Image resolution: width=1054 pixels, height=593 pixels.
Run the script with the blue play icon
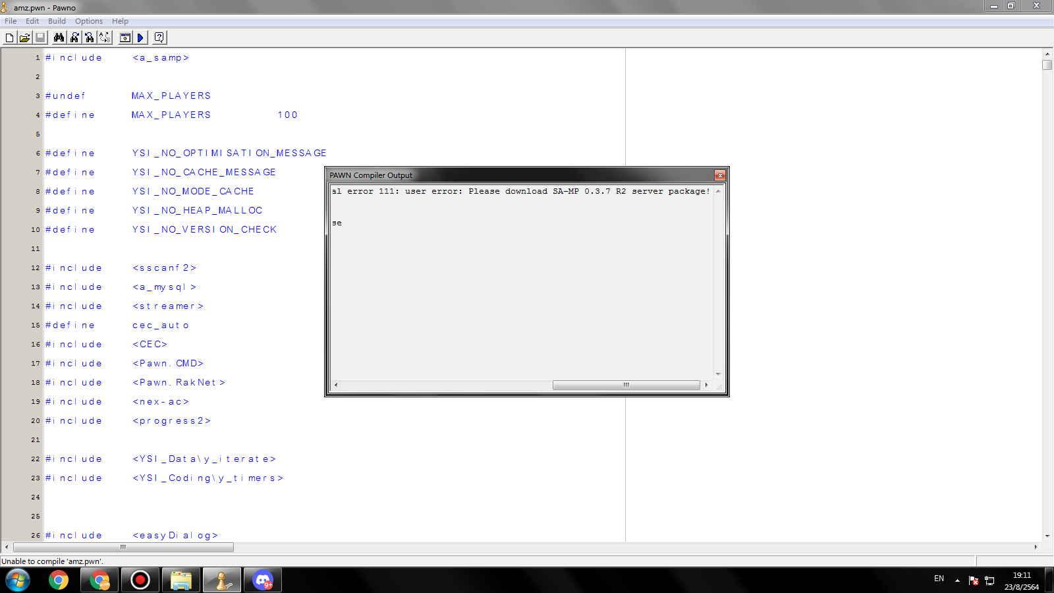click(x=140, y=38)
